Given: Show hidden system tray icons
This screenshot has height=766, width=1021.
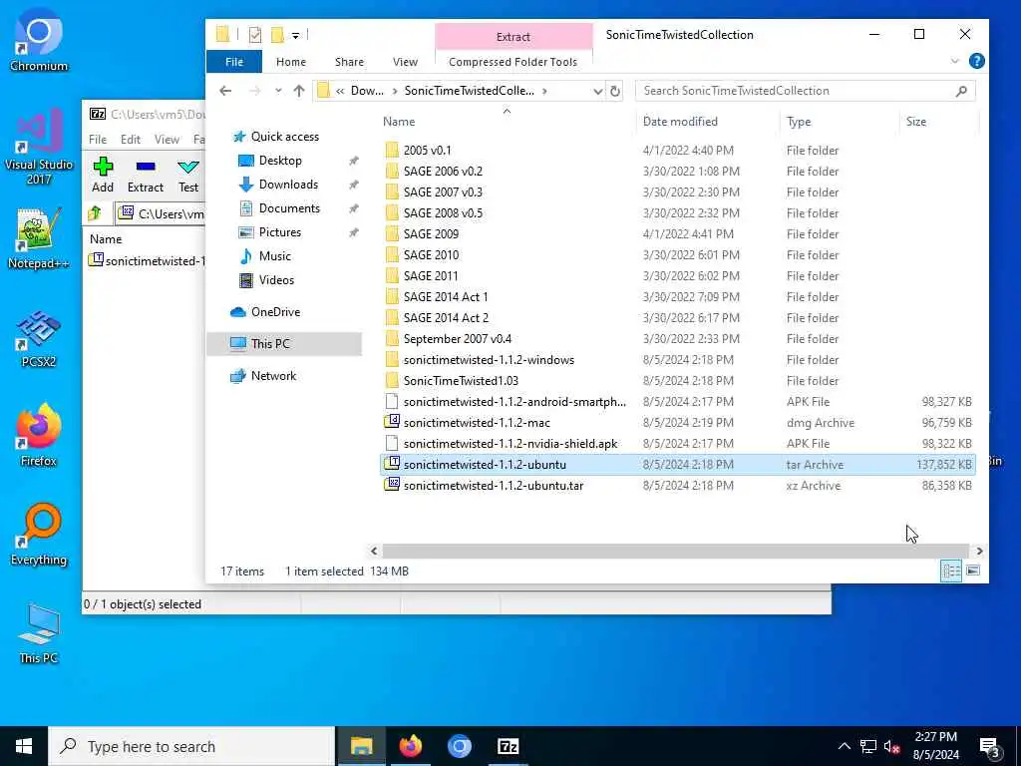Looking at the screenshot, I should [x=844, y=746].
